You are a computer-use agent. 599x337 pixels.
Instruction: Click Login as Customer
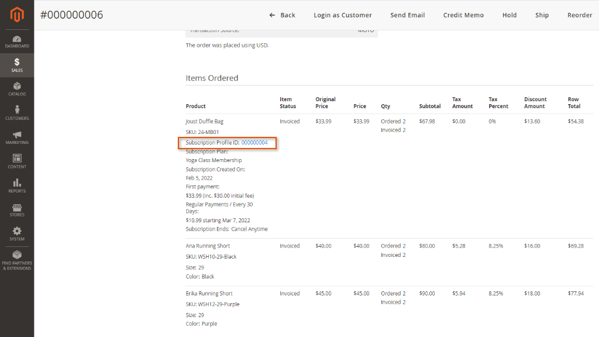point(343,15)
